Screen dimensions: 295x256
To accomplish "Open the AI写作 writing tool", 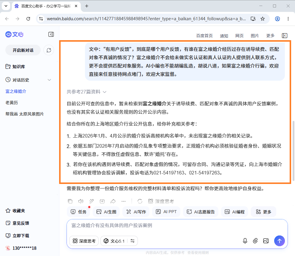I will pos(136,212).
